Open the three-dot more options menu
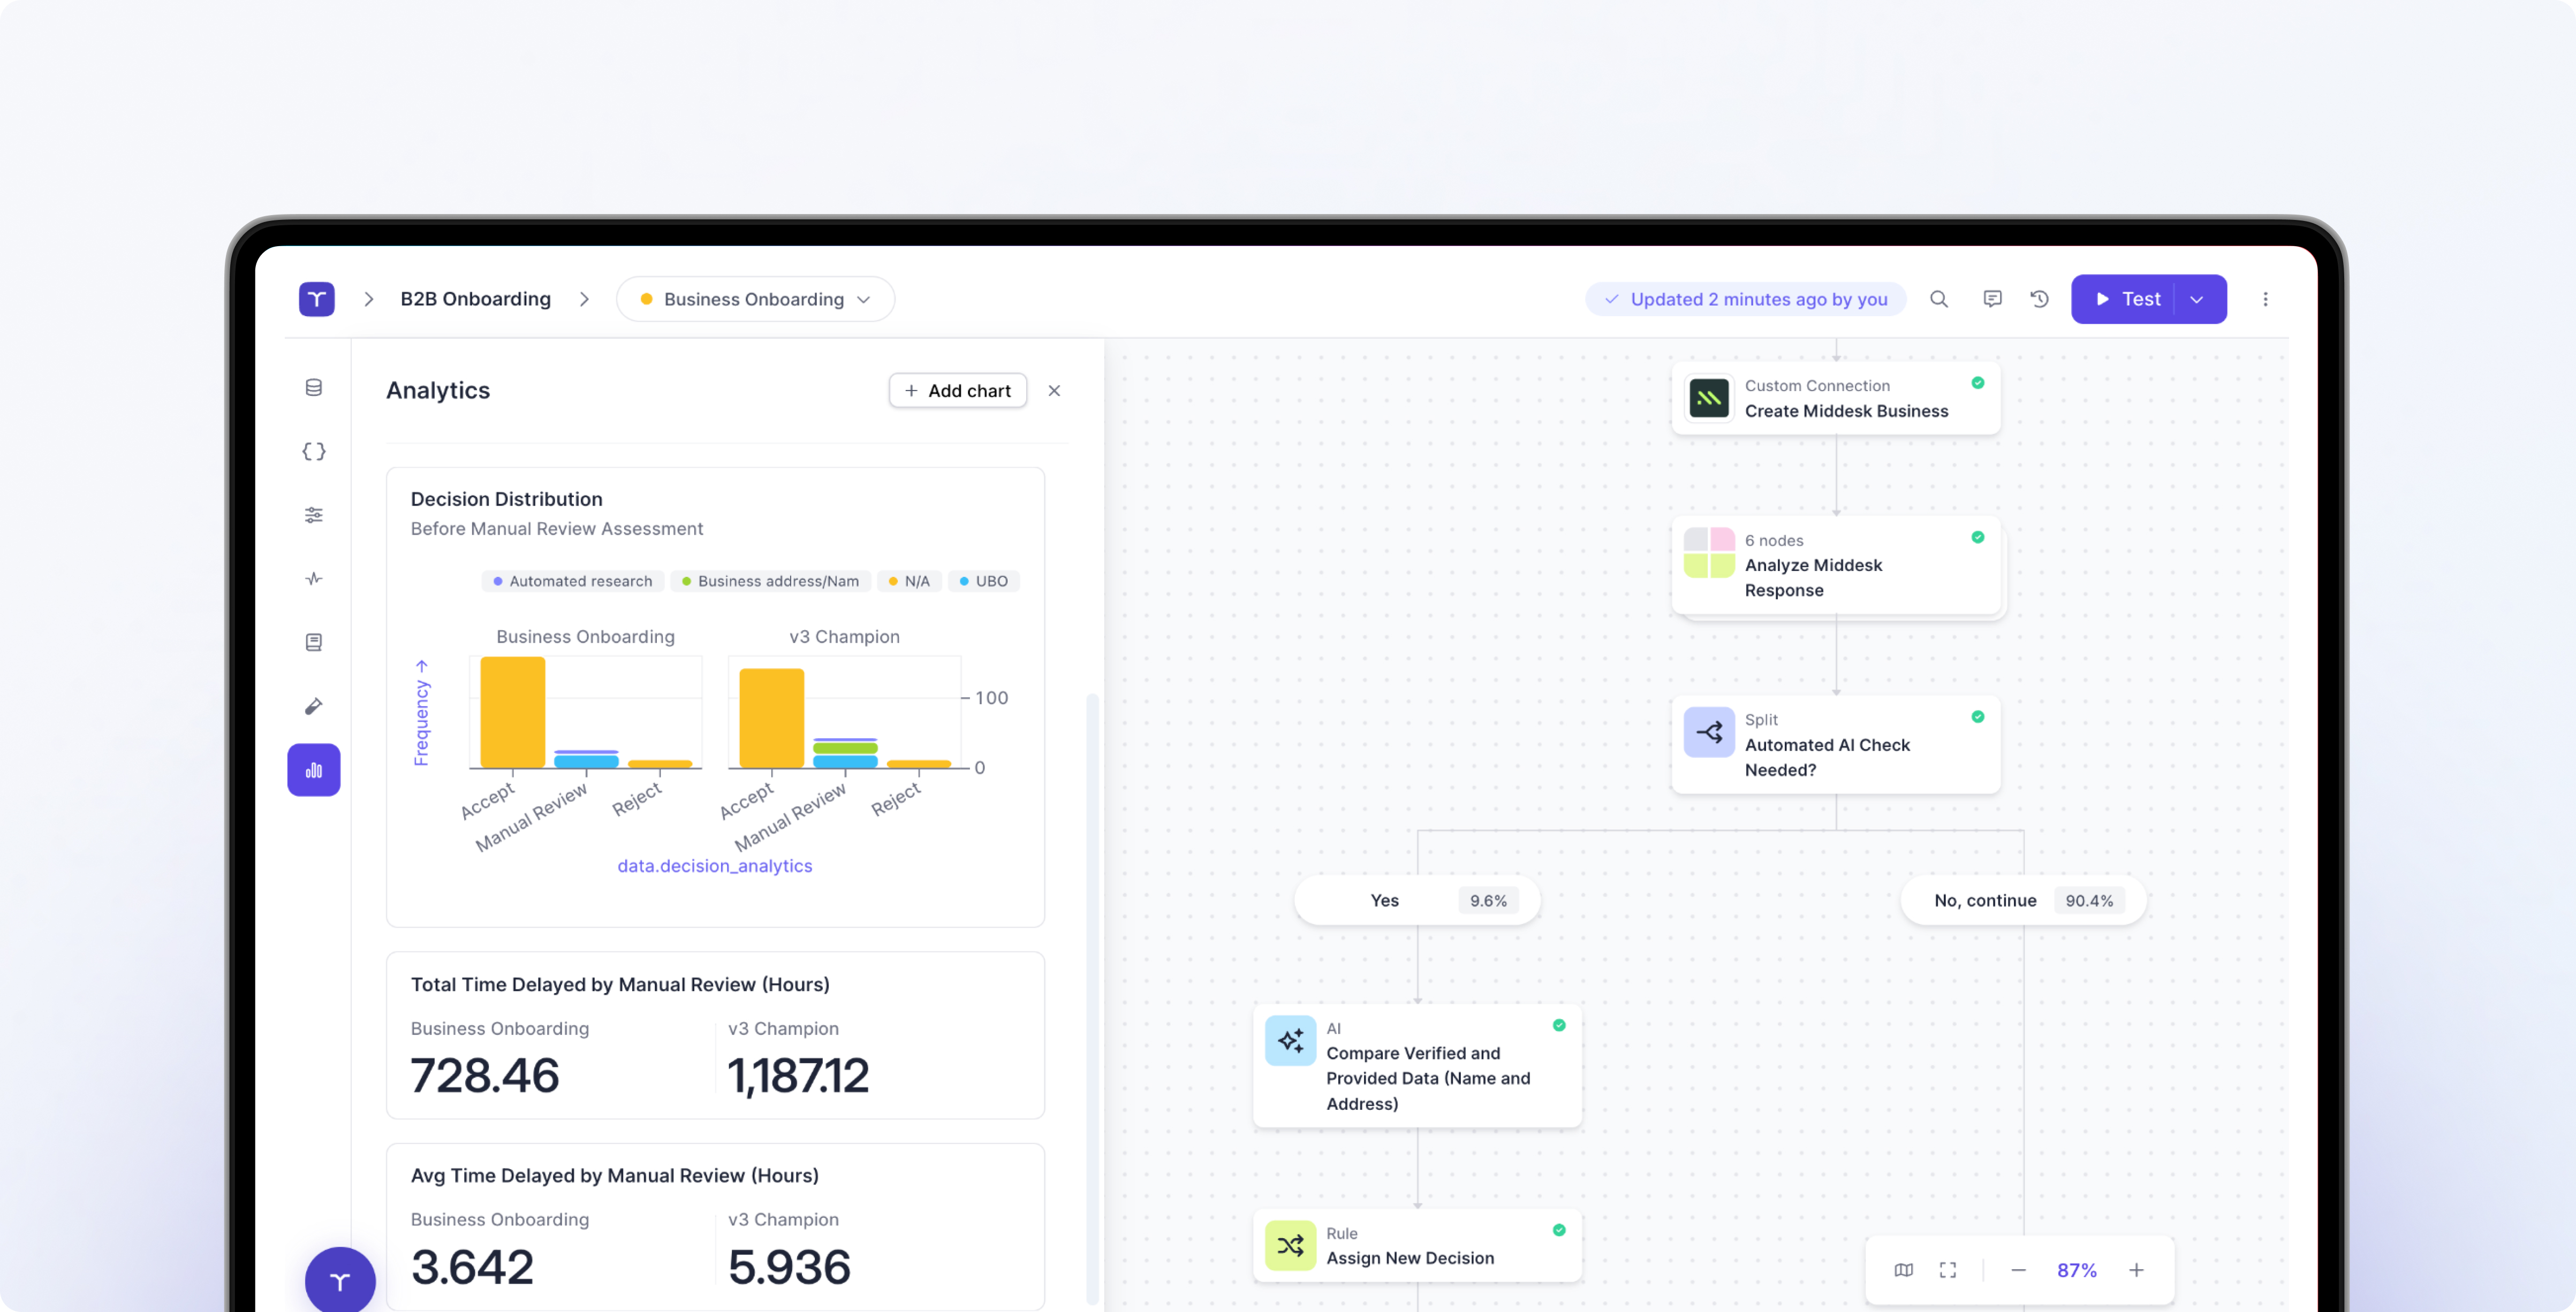The height and width of the screenshot is (1312, 2576). pyautogui.click(x=2265, y=299)
